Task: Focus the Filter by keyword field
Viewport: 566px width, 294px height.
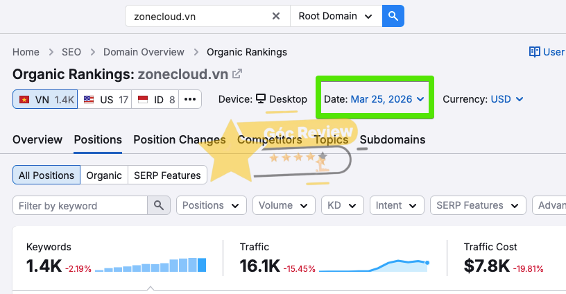Action: [x=80, y=206]
